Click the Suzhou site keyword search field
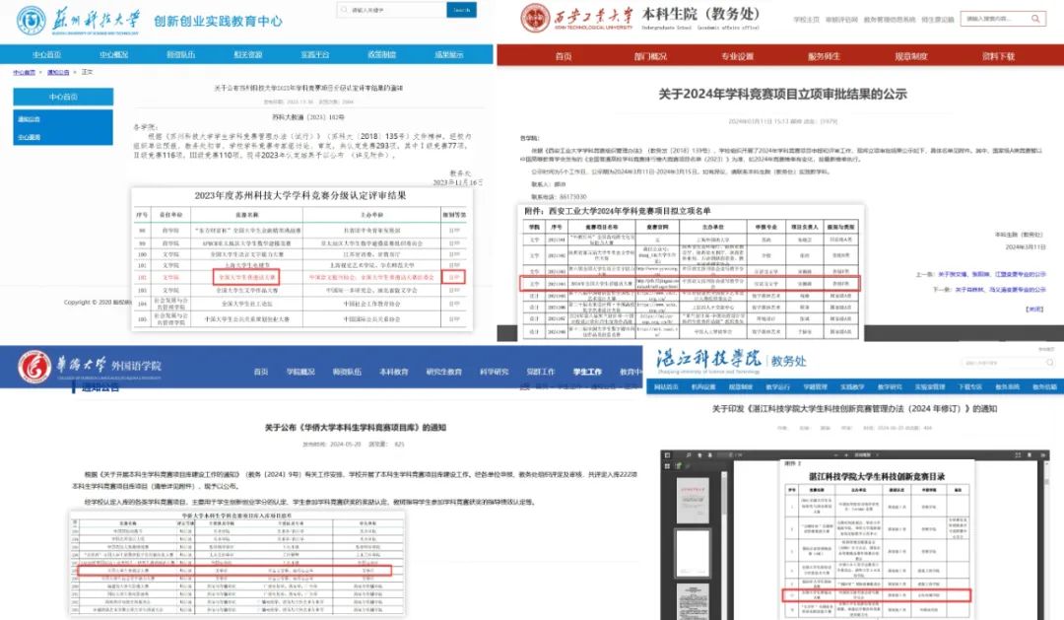Image resolution: width=1064 pixels, height=620 pixels. click(391, 10)
